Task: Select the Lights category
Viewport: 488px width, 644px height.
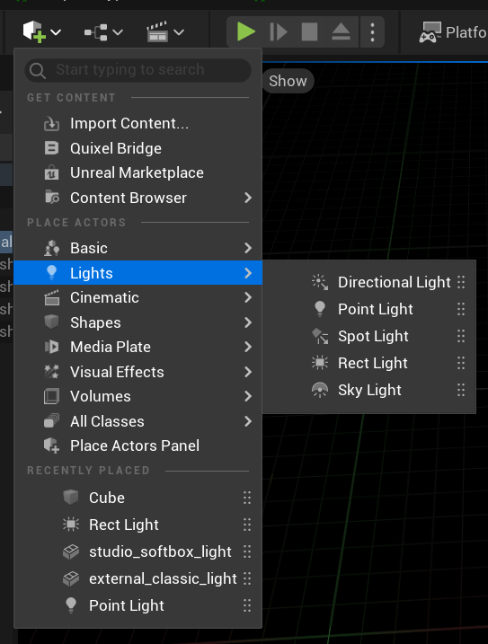Action: 138,273
